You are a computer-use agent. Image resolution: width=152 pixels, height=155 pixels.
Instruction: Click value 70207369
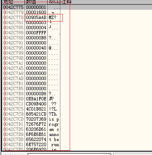pyautogui.click(x=36, y=119)
